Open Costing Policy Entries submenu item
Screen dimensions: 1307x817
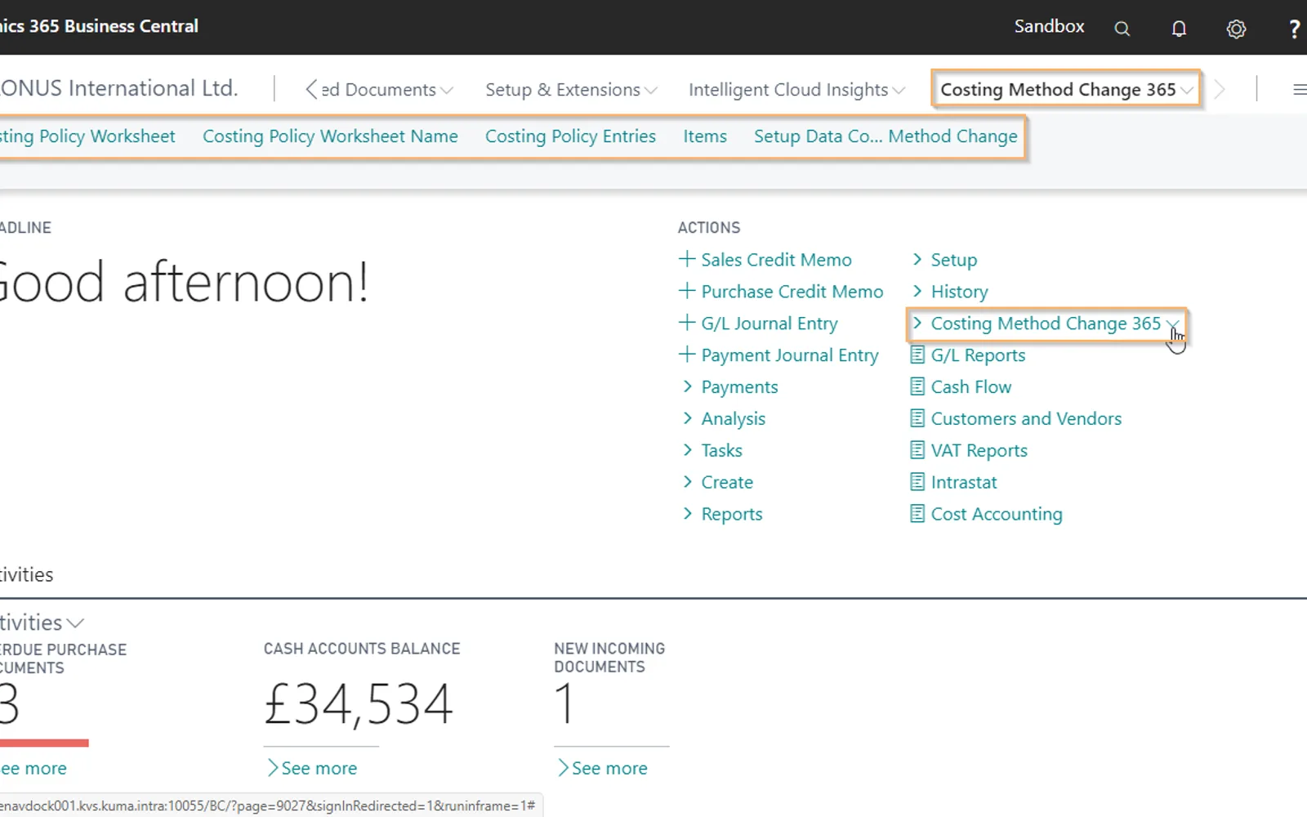[570, 136]
